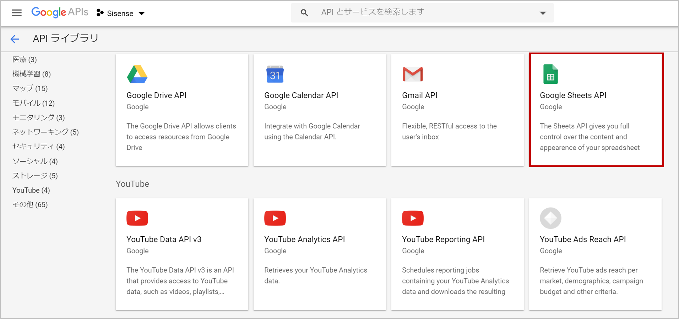Click the Gmail envelope icon
Screen dimensions: 679x319
413,74
